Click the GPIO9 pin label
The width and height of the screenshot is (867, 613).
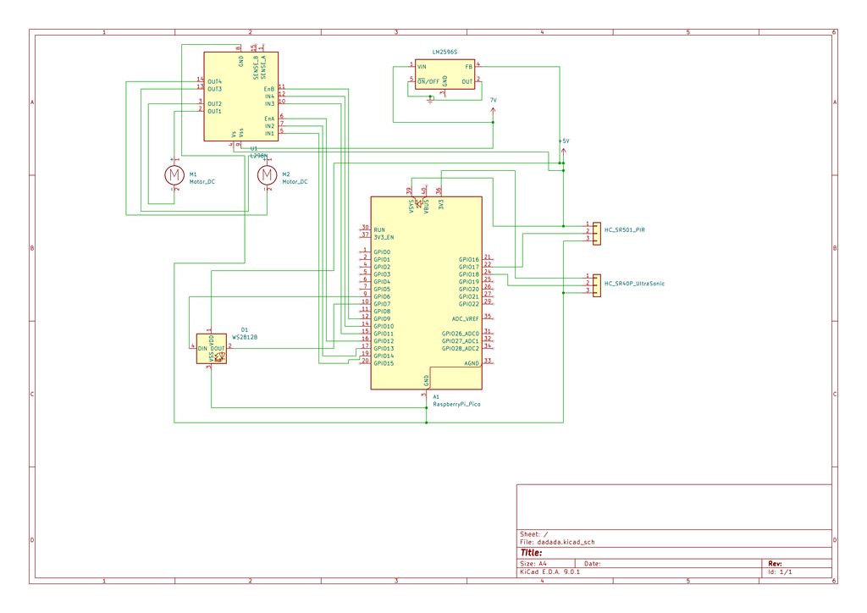(382, 319)
